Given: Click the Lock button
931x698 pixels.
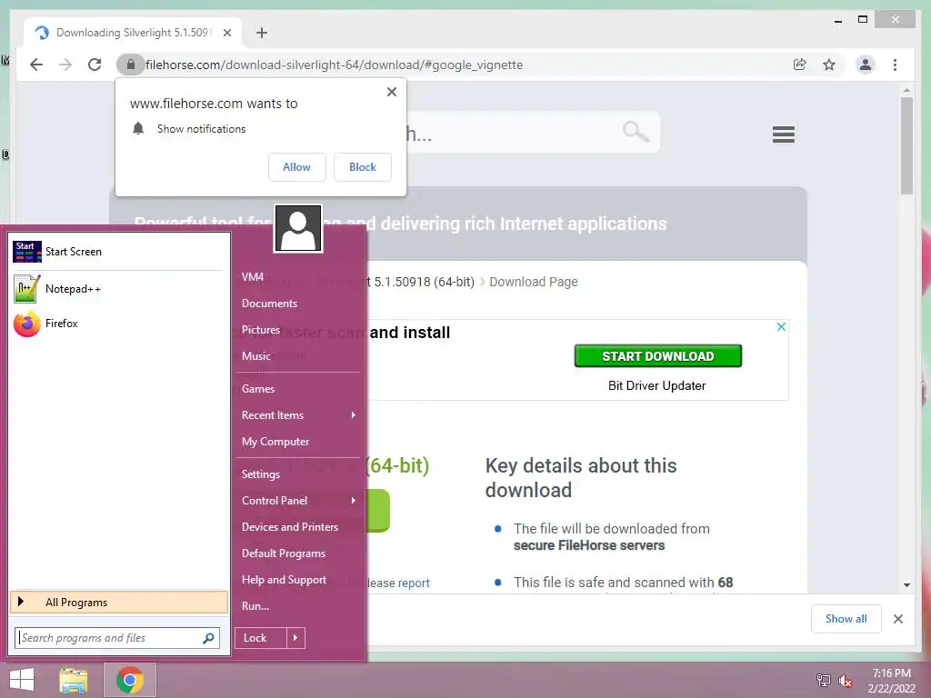Looking at the screenshot, I should tap(261, 638).
